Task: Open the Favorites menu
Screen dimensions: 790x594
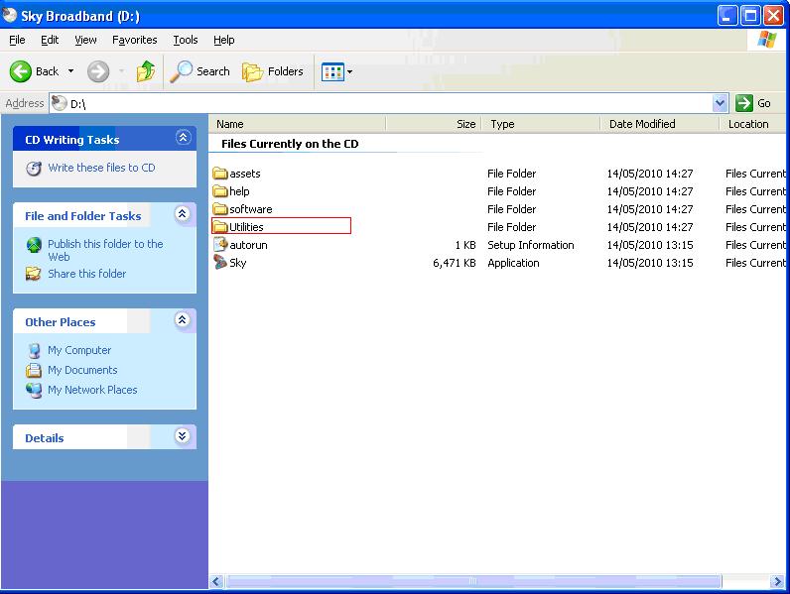Action: [135, 40]
